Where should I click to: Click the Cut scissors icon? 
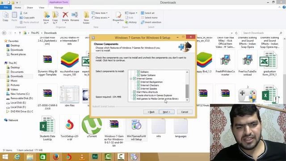(21, 13)
